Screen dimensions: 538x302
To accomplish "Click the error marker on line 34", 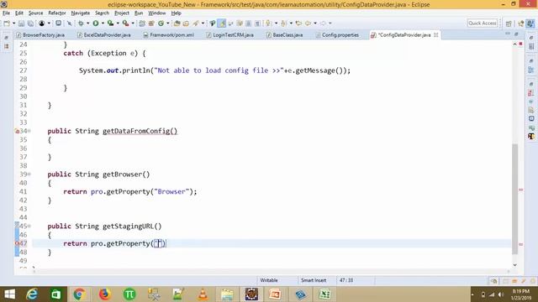I will pyautogui.click(x=17, y=131).
